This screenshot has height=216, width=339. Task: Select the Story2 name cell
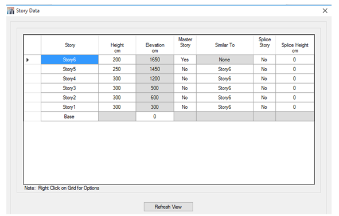click(69, 97)
